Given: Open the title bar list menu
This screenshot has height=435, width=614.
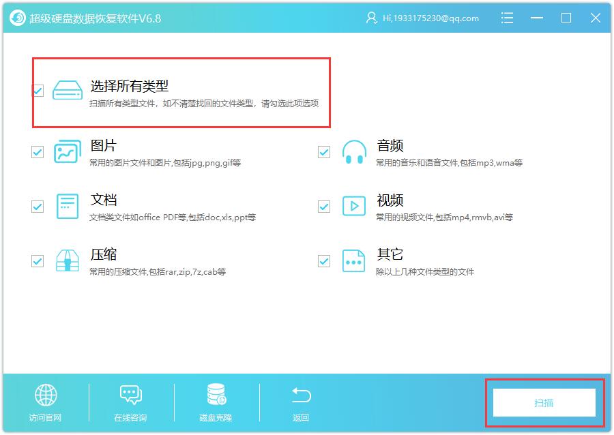Looking at the screenshot, I should tap(507, 18).
